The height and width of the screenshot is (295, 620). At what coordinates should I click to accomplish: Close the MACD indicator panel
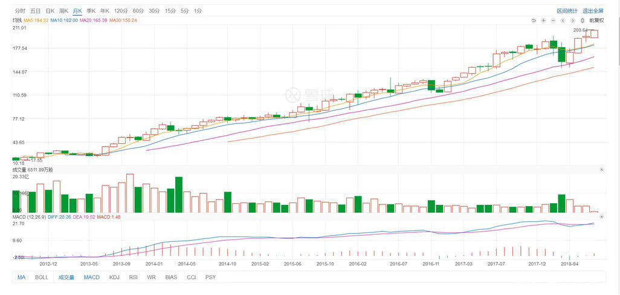[601, 216]
